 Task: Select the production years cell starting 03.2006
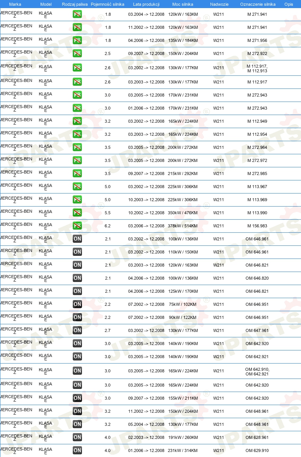tap(146, 226)
